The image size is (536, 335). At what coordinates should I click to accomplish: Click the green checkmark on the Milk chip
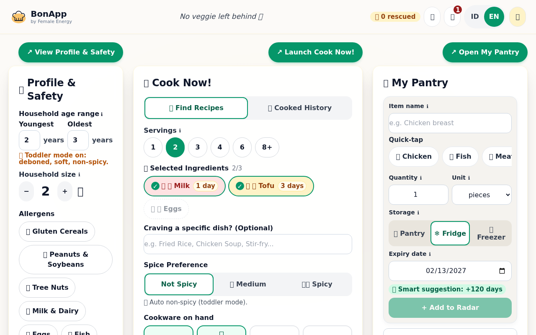155,186
